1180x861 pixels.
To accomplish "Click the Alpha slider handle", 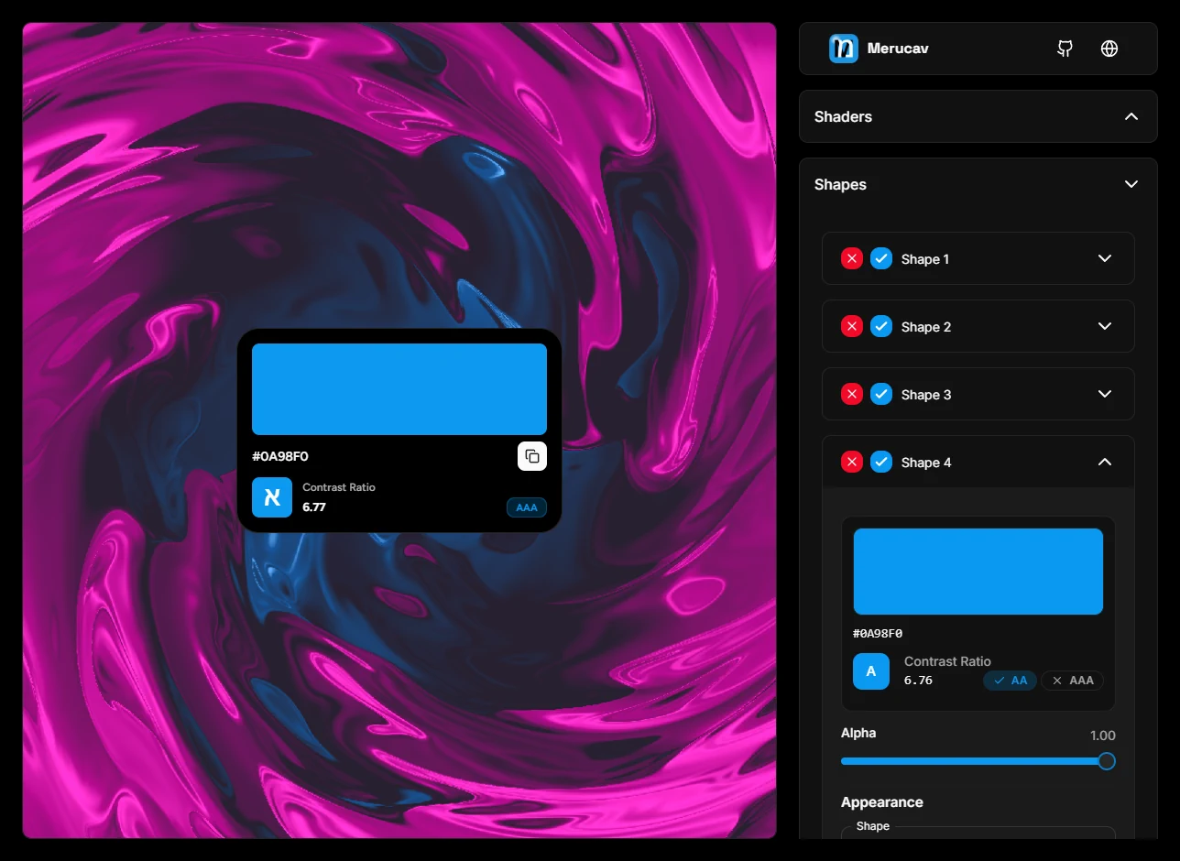I will [x=1107, y=761].
